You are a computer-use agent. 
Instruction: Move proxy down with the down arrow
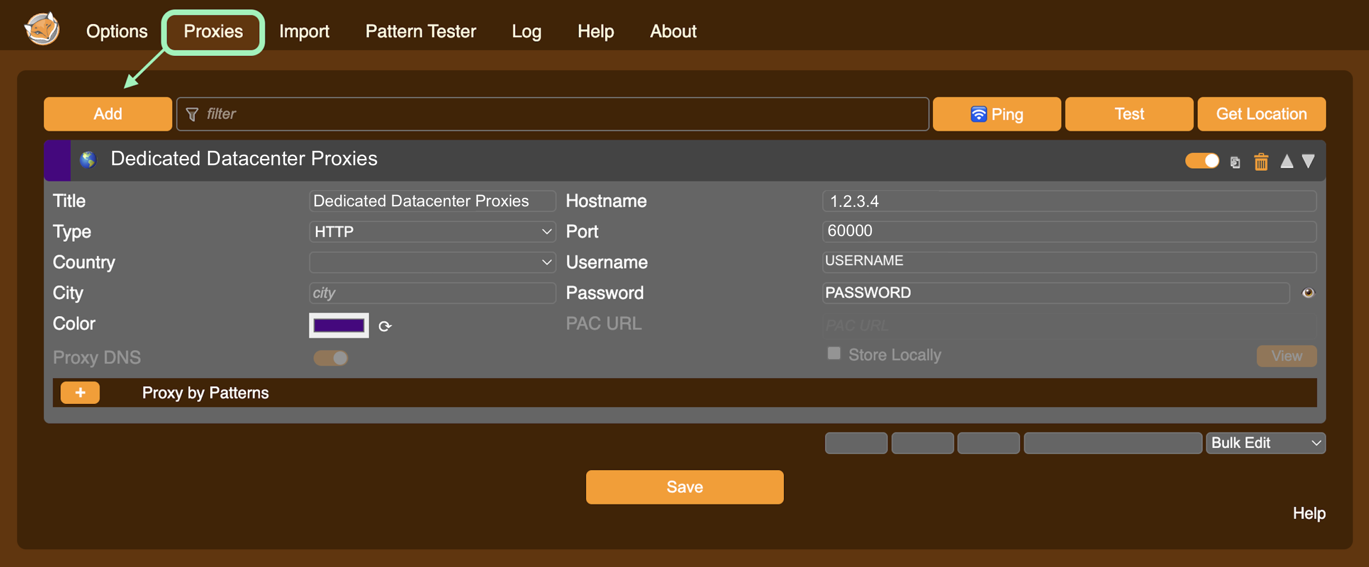coord(1308,161)
